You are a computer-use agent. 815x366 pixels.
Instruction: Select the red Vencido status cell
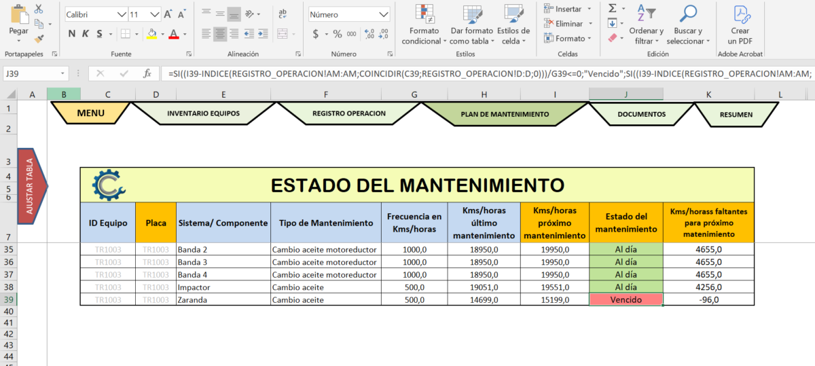click(x=626, y=299)
